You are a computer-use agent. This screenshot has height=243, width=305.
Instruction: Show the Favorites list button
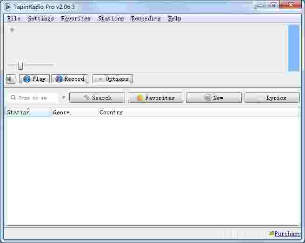tap(155, 98)
